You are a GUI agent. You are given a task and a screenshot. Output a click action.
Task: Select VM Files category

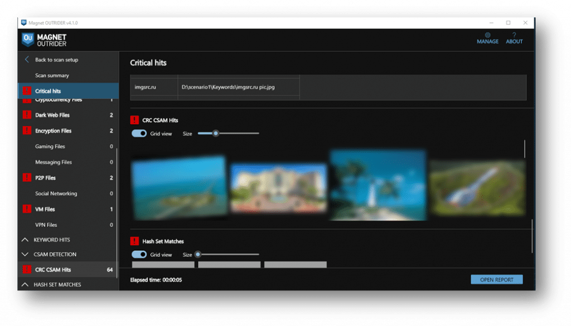click(68, 209)
